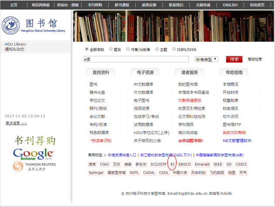
Task: Open the 图书 link
Action: (93, 85)
